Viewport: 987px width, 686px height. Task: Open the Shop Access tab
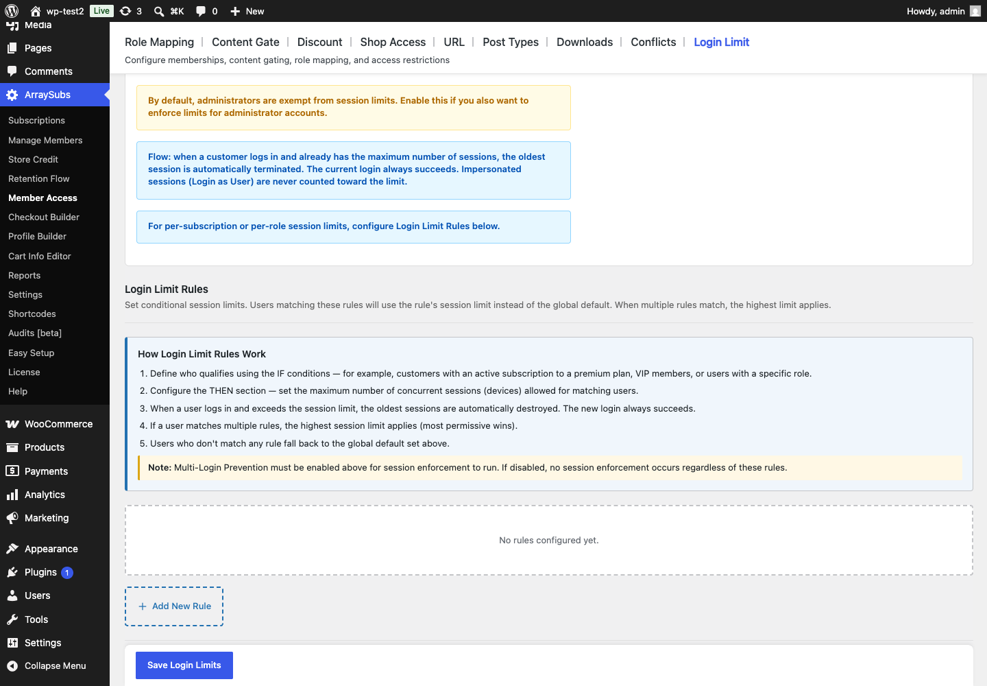[393, 42]
